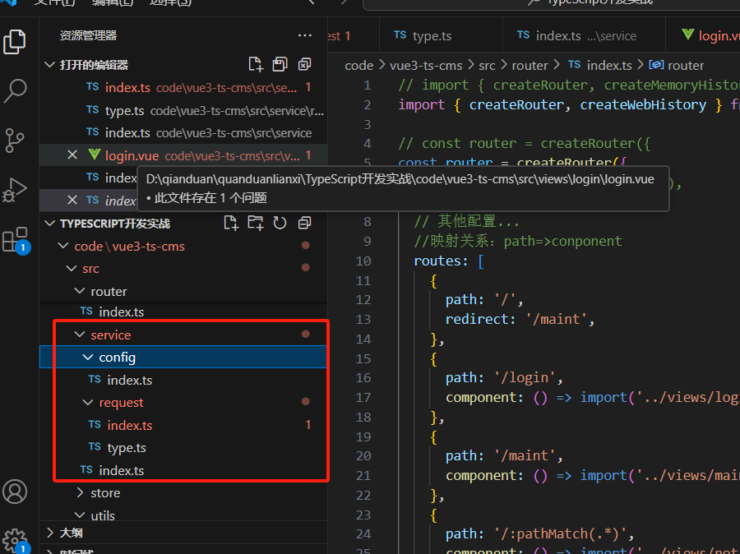This screenshot has width=740, height=554.
Task: Click on code text redirect: '/maint'
Action: (520, 319)
